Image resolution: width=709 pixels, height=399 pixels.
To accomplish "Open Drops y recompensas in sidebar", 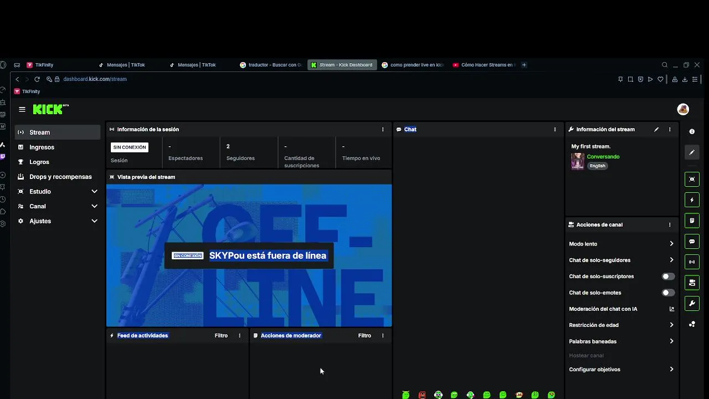I will 58,177.
